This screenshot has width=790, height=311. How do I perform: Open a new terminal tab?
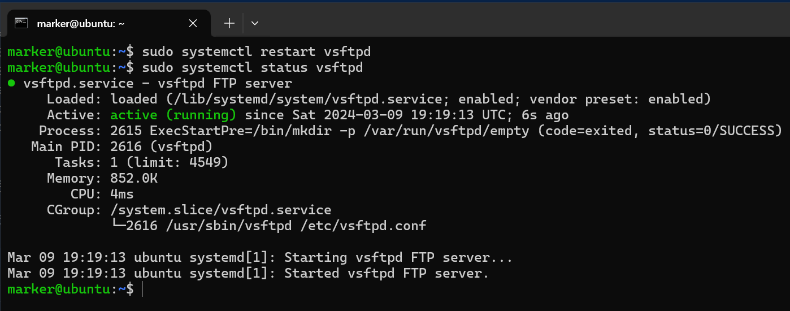point(229,23)
